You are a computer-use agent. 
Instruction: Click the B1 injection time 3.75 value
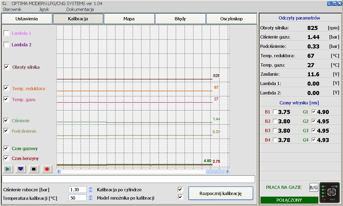pos(284,112)
